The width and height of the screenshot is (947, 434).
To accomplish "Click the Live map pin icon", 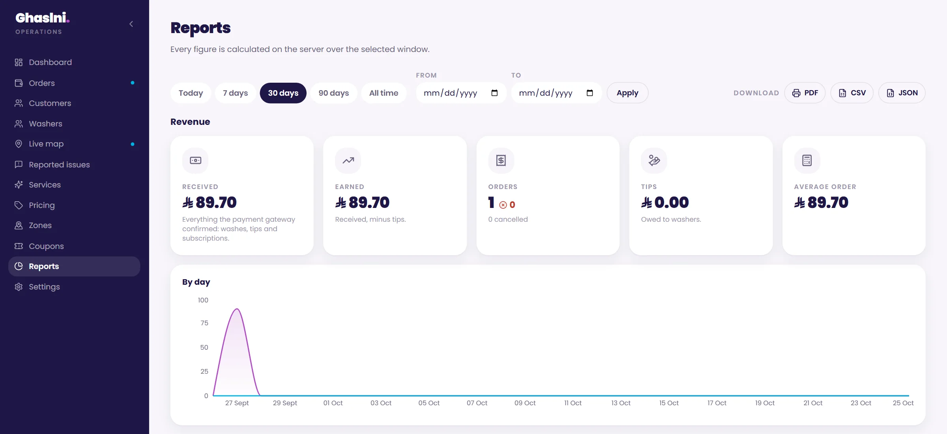I will tap(19, 144).
